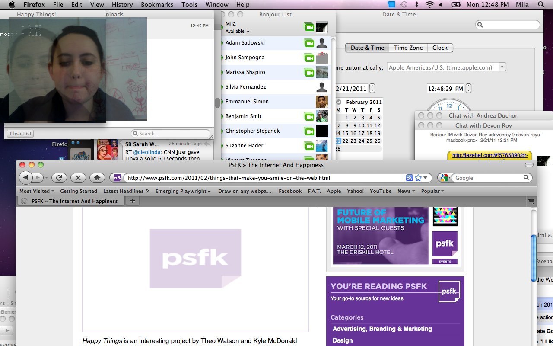Open the time server combo box
The width and height of the screenshot is (553, 346).
click(x=502, y=67)
